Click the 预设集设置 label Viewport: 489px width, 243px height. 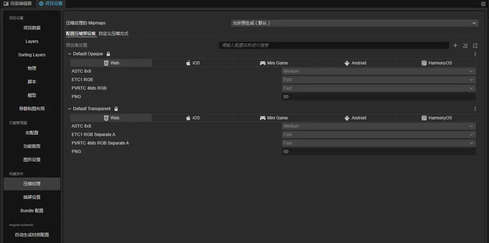tap(77, 45)
